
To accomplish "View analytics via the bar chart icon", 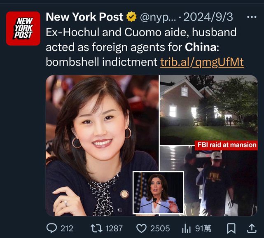I will coord(186,229).
